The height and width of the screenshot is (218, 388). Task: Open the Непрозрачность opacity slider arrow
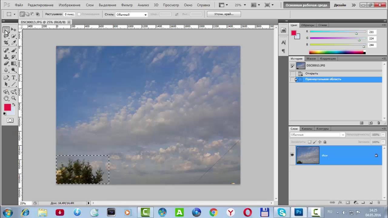point(383,135)
